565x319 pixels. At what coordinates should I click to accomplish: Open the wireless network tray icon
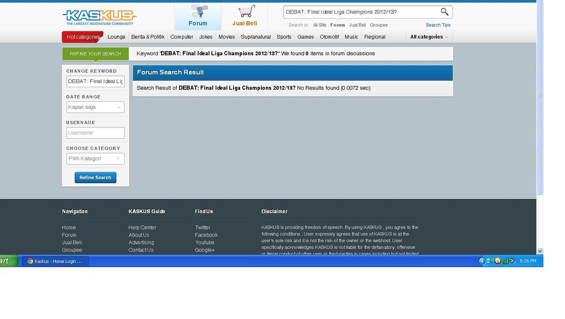coord(490,261)
